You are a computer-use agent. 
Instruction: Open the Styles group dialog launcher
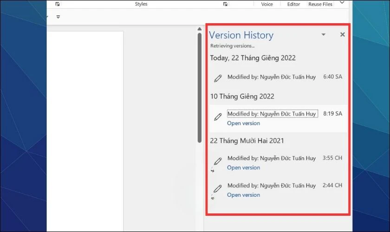(x=225, y=4)
